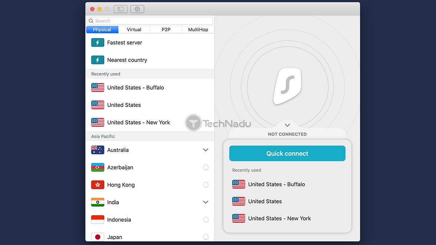The image size is (436, 245).
Task: Click the Asia Pacific section header
Action: tap(103, 136)
